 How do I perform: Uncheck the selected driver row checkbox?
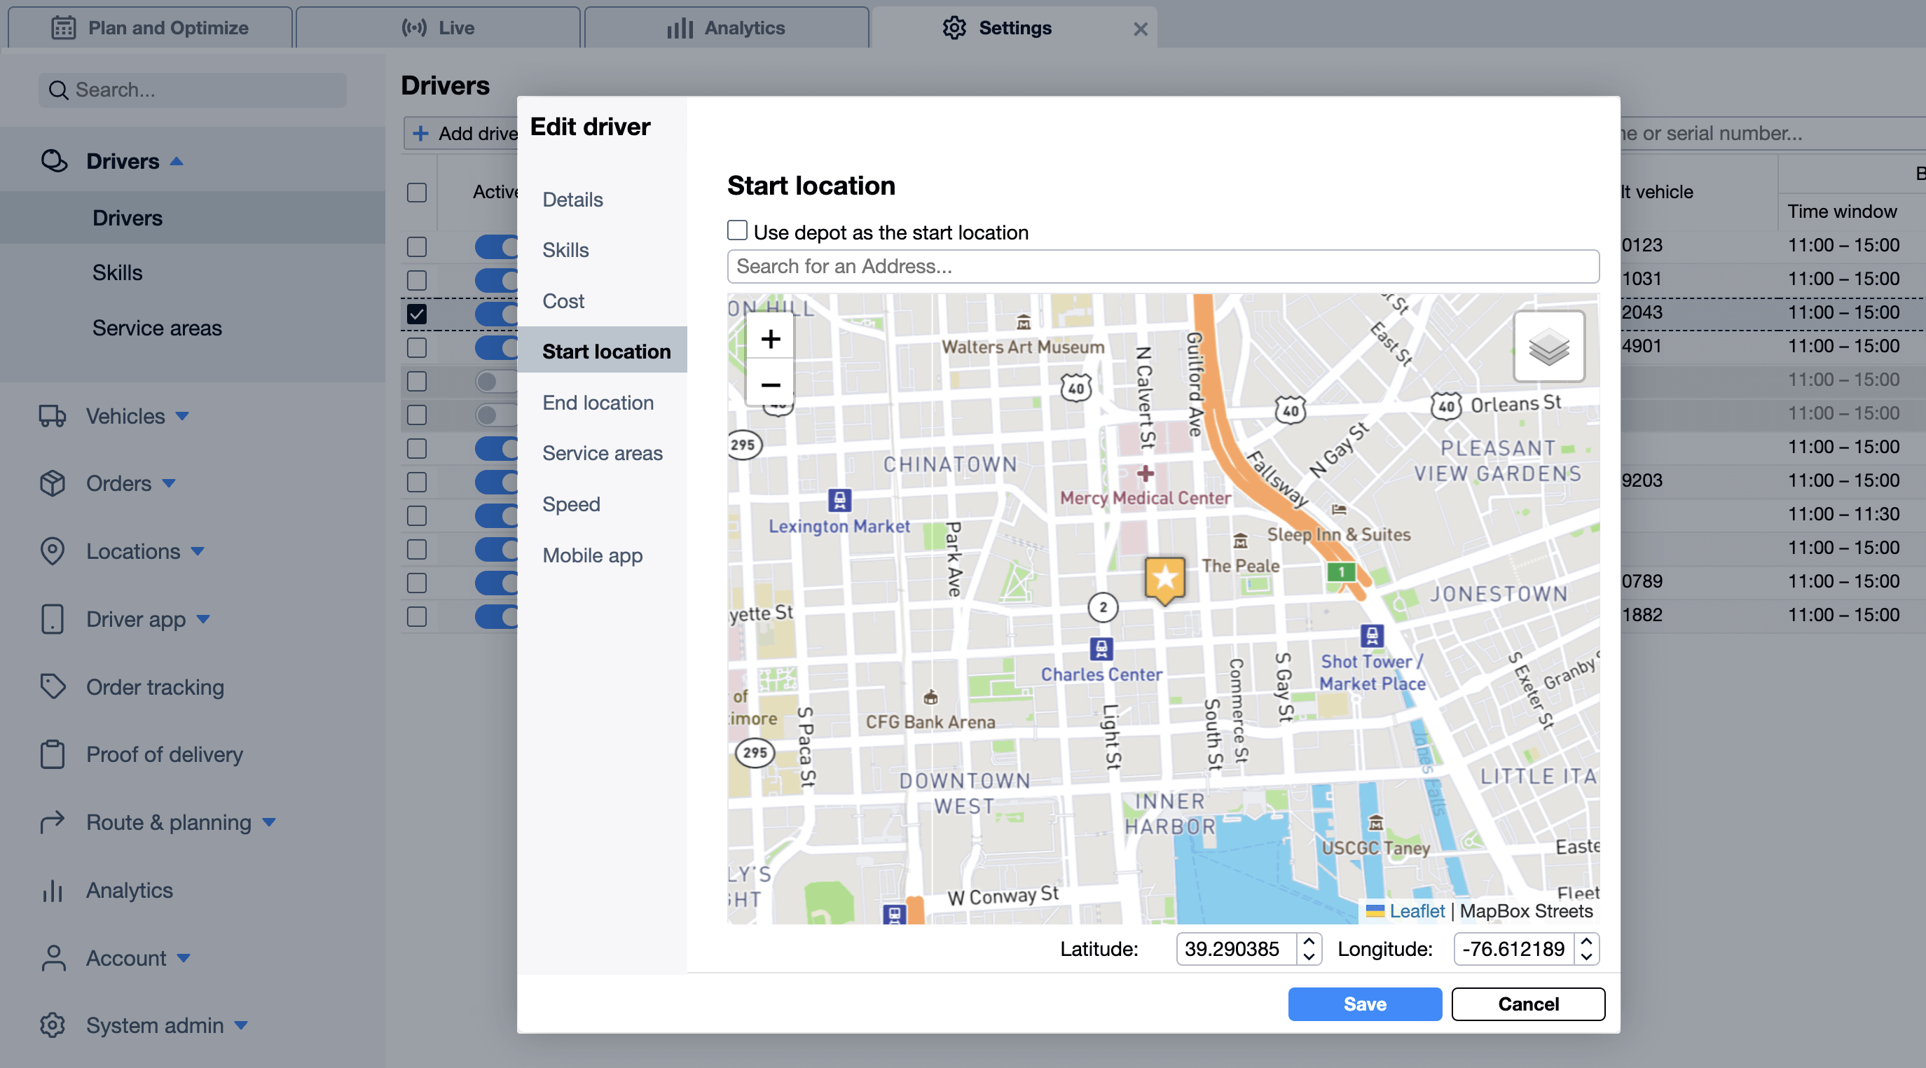tap(416, 314)
